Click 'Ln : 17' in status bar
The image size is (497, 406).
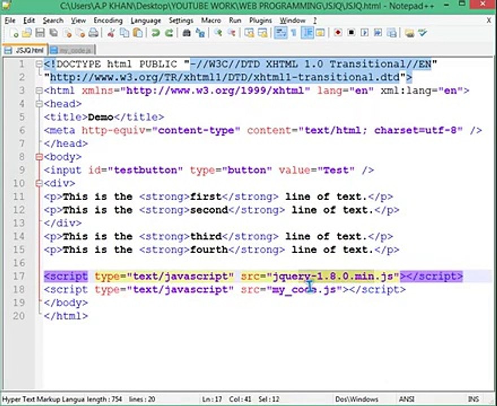[x=212, y=399]
